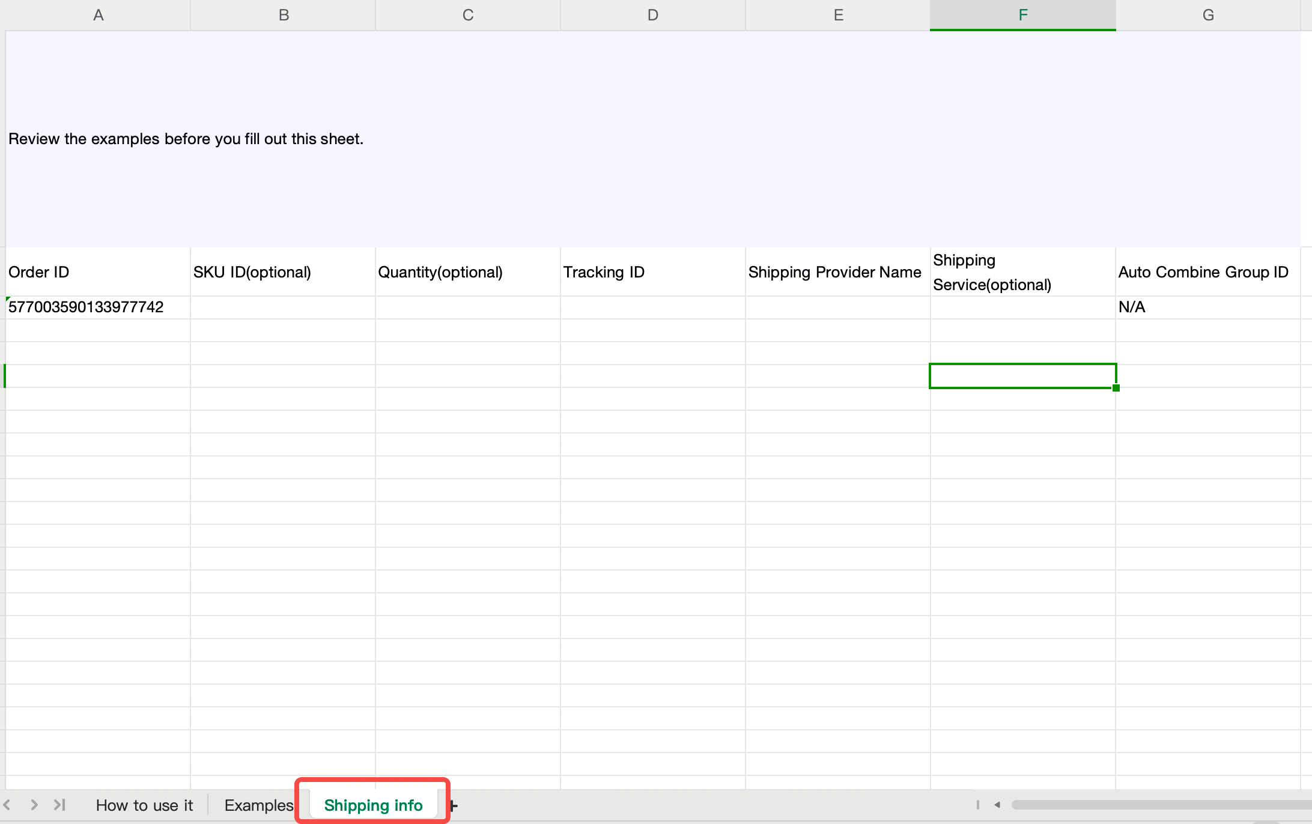Select column D header
Viewport: 1312px width, 824px height.
pyautogui.click(x=652, y=15)
